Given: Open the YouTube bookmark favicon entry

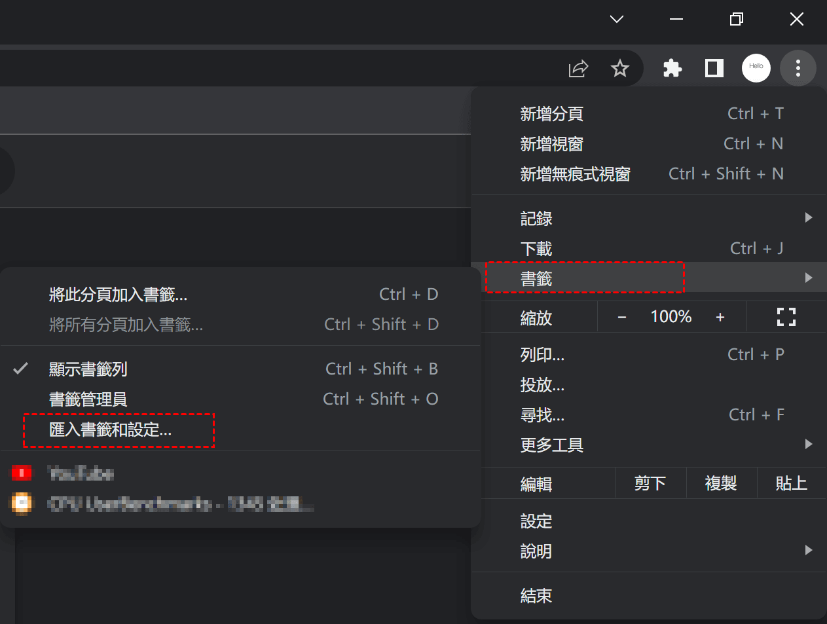Looking at the screenshot, I should pos(22,473).
